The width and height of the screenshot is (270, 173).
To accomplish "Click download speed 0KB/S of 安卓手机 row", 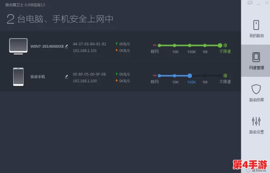I will (x=125, y=81).
